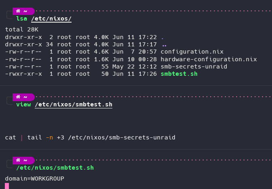This screenshot has height=189, width=272.
Task: Select smb-secrets-unraid file in listing
Action: (x=194, y=67)
